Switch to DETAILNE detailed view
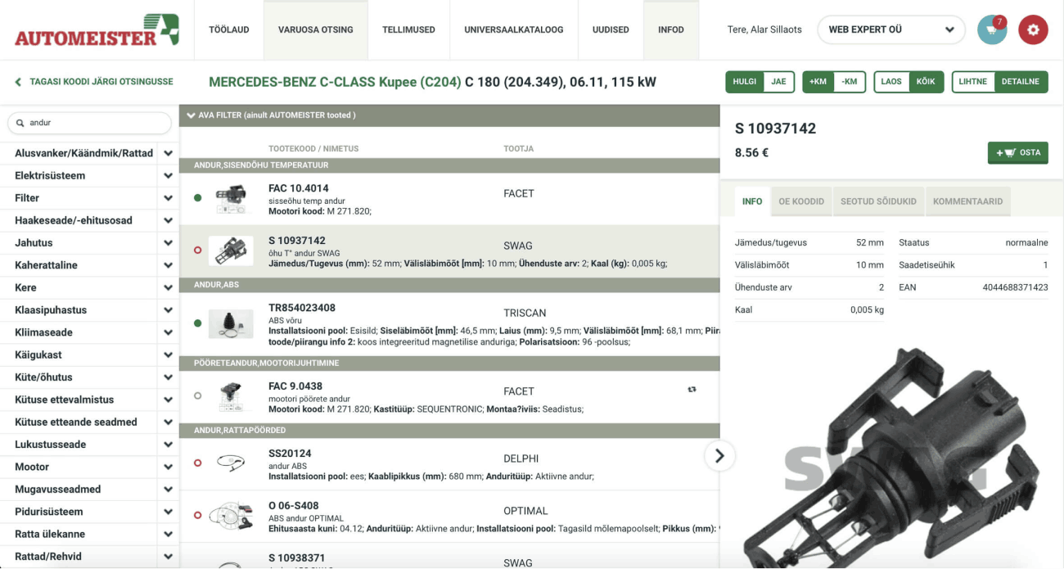Image resolution: width=1064 pixels, height=569 pixels. 1021,82
